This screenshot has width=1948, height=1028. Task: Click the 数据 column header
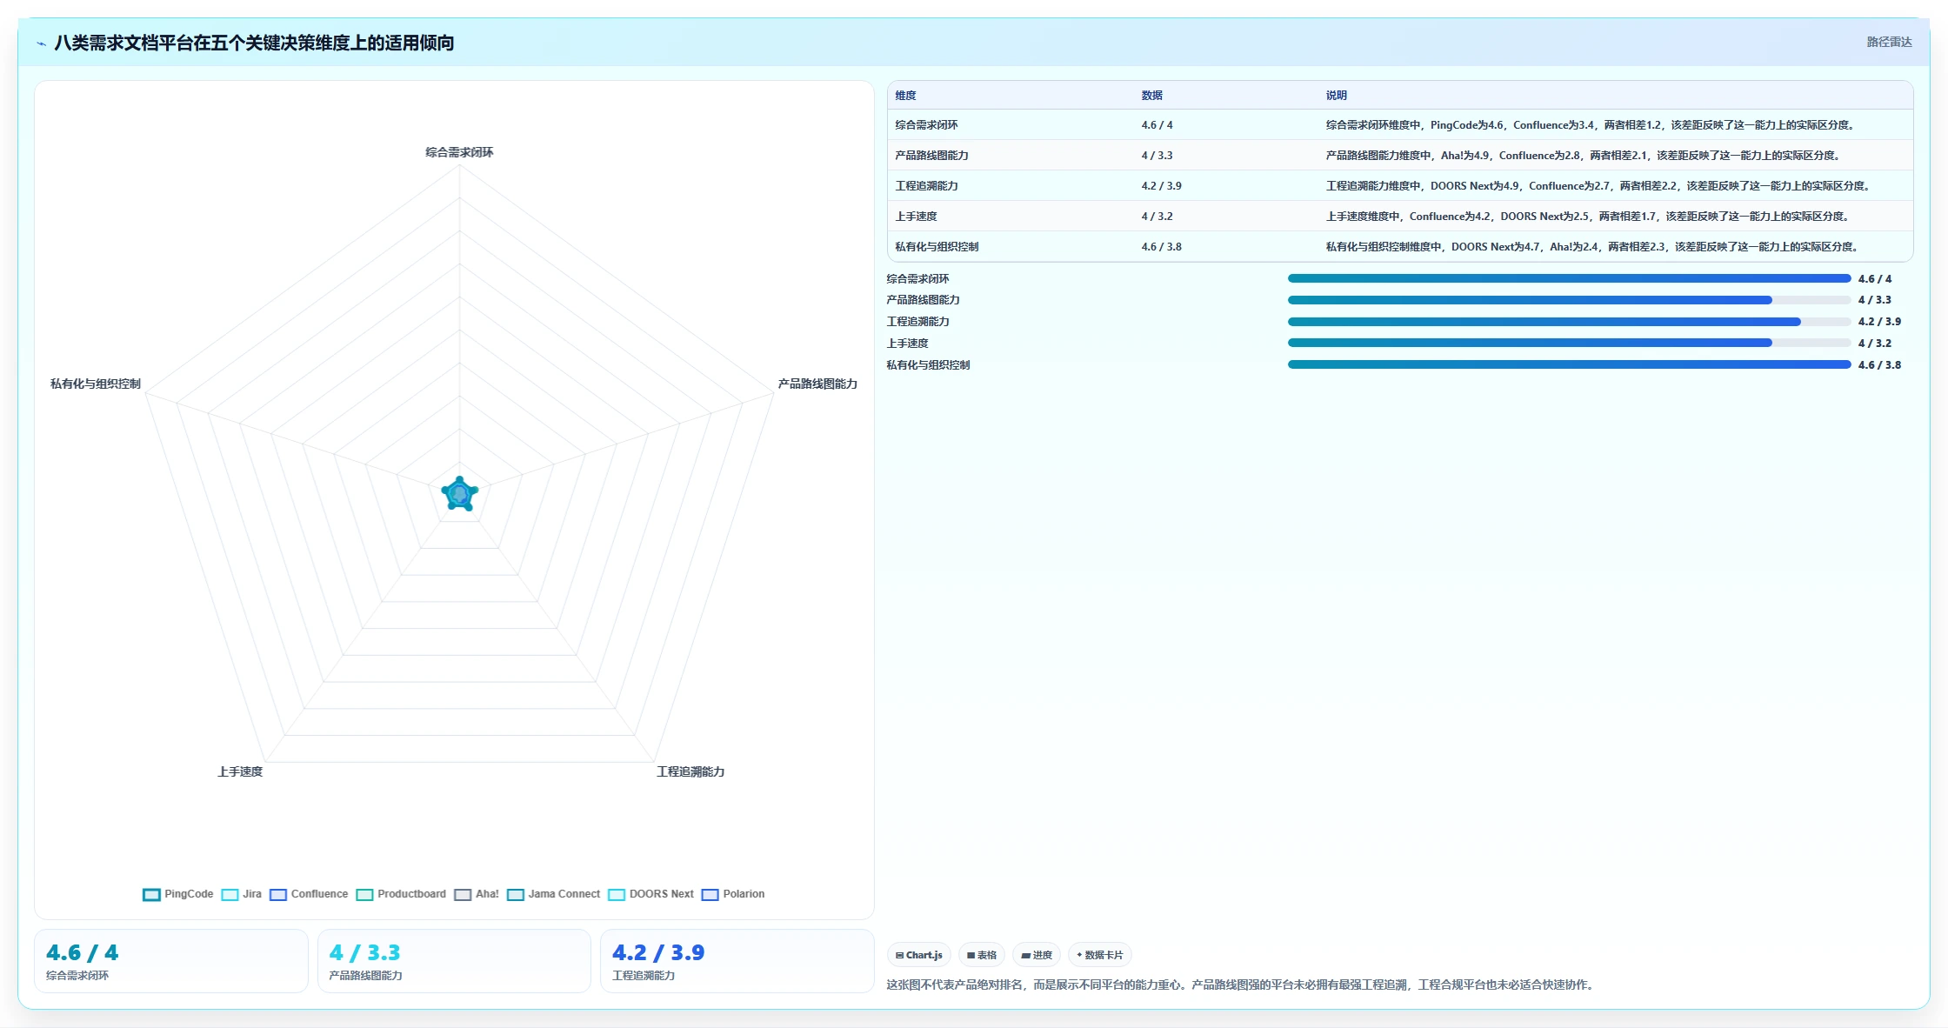tap(1152, 96)
